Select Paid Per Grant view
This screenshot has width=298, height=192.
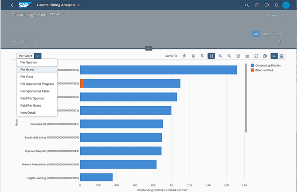[x=37, y=105]
